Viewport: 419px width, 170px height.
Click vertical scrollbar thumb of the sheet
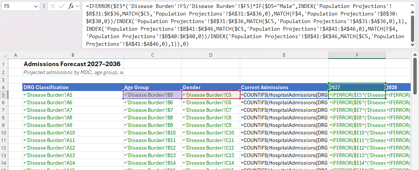click(415, 76)
